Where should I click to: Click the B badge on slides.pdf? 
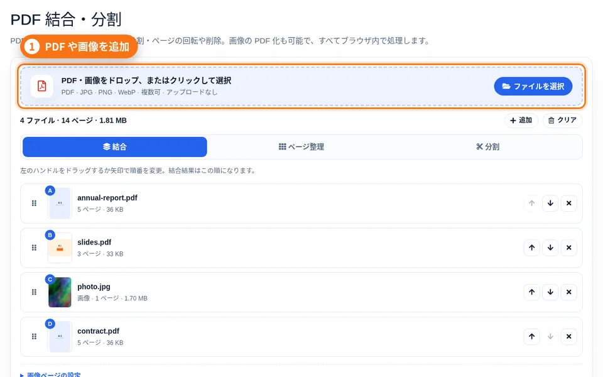tap(50, 234)
